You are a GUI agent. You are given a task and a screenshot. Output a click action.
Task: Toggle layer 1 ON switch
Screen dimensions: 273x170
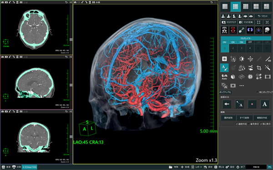(225, 42)
